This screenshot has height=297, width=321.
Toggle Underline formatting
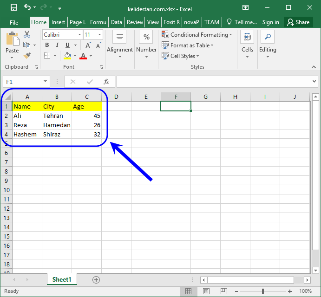click(67, 45)
